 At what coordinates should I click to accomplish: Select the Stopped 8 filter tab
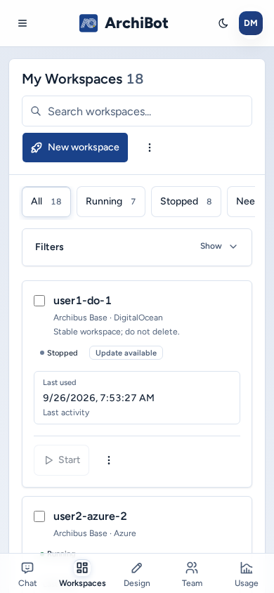(x=186, y=202)
